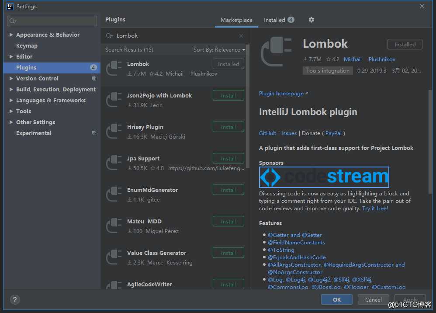
Task: Open the @Getter and @Setter feature link
Action: [x=295, y=235]
